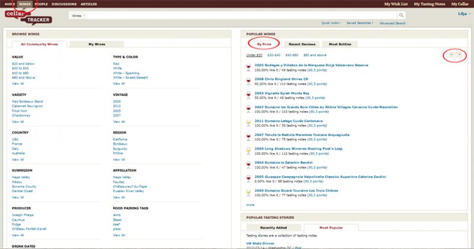Viewport: 474px width, 249px height.
Task: Browse wines valued $20 to $40
Action: click(x=20, y=68)
